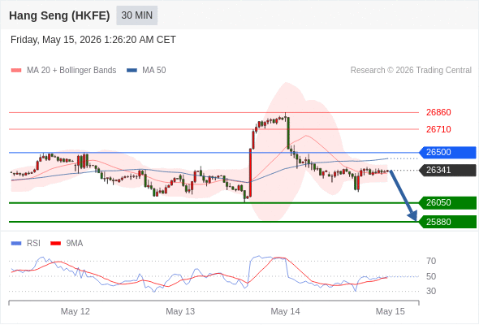The width and height of the screenshot is (479, 325).
Task: Click the red 9MA legend swatch
Action: pos(55,244)
